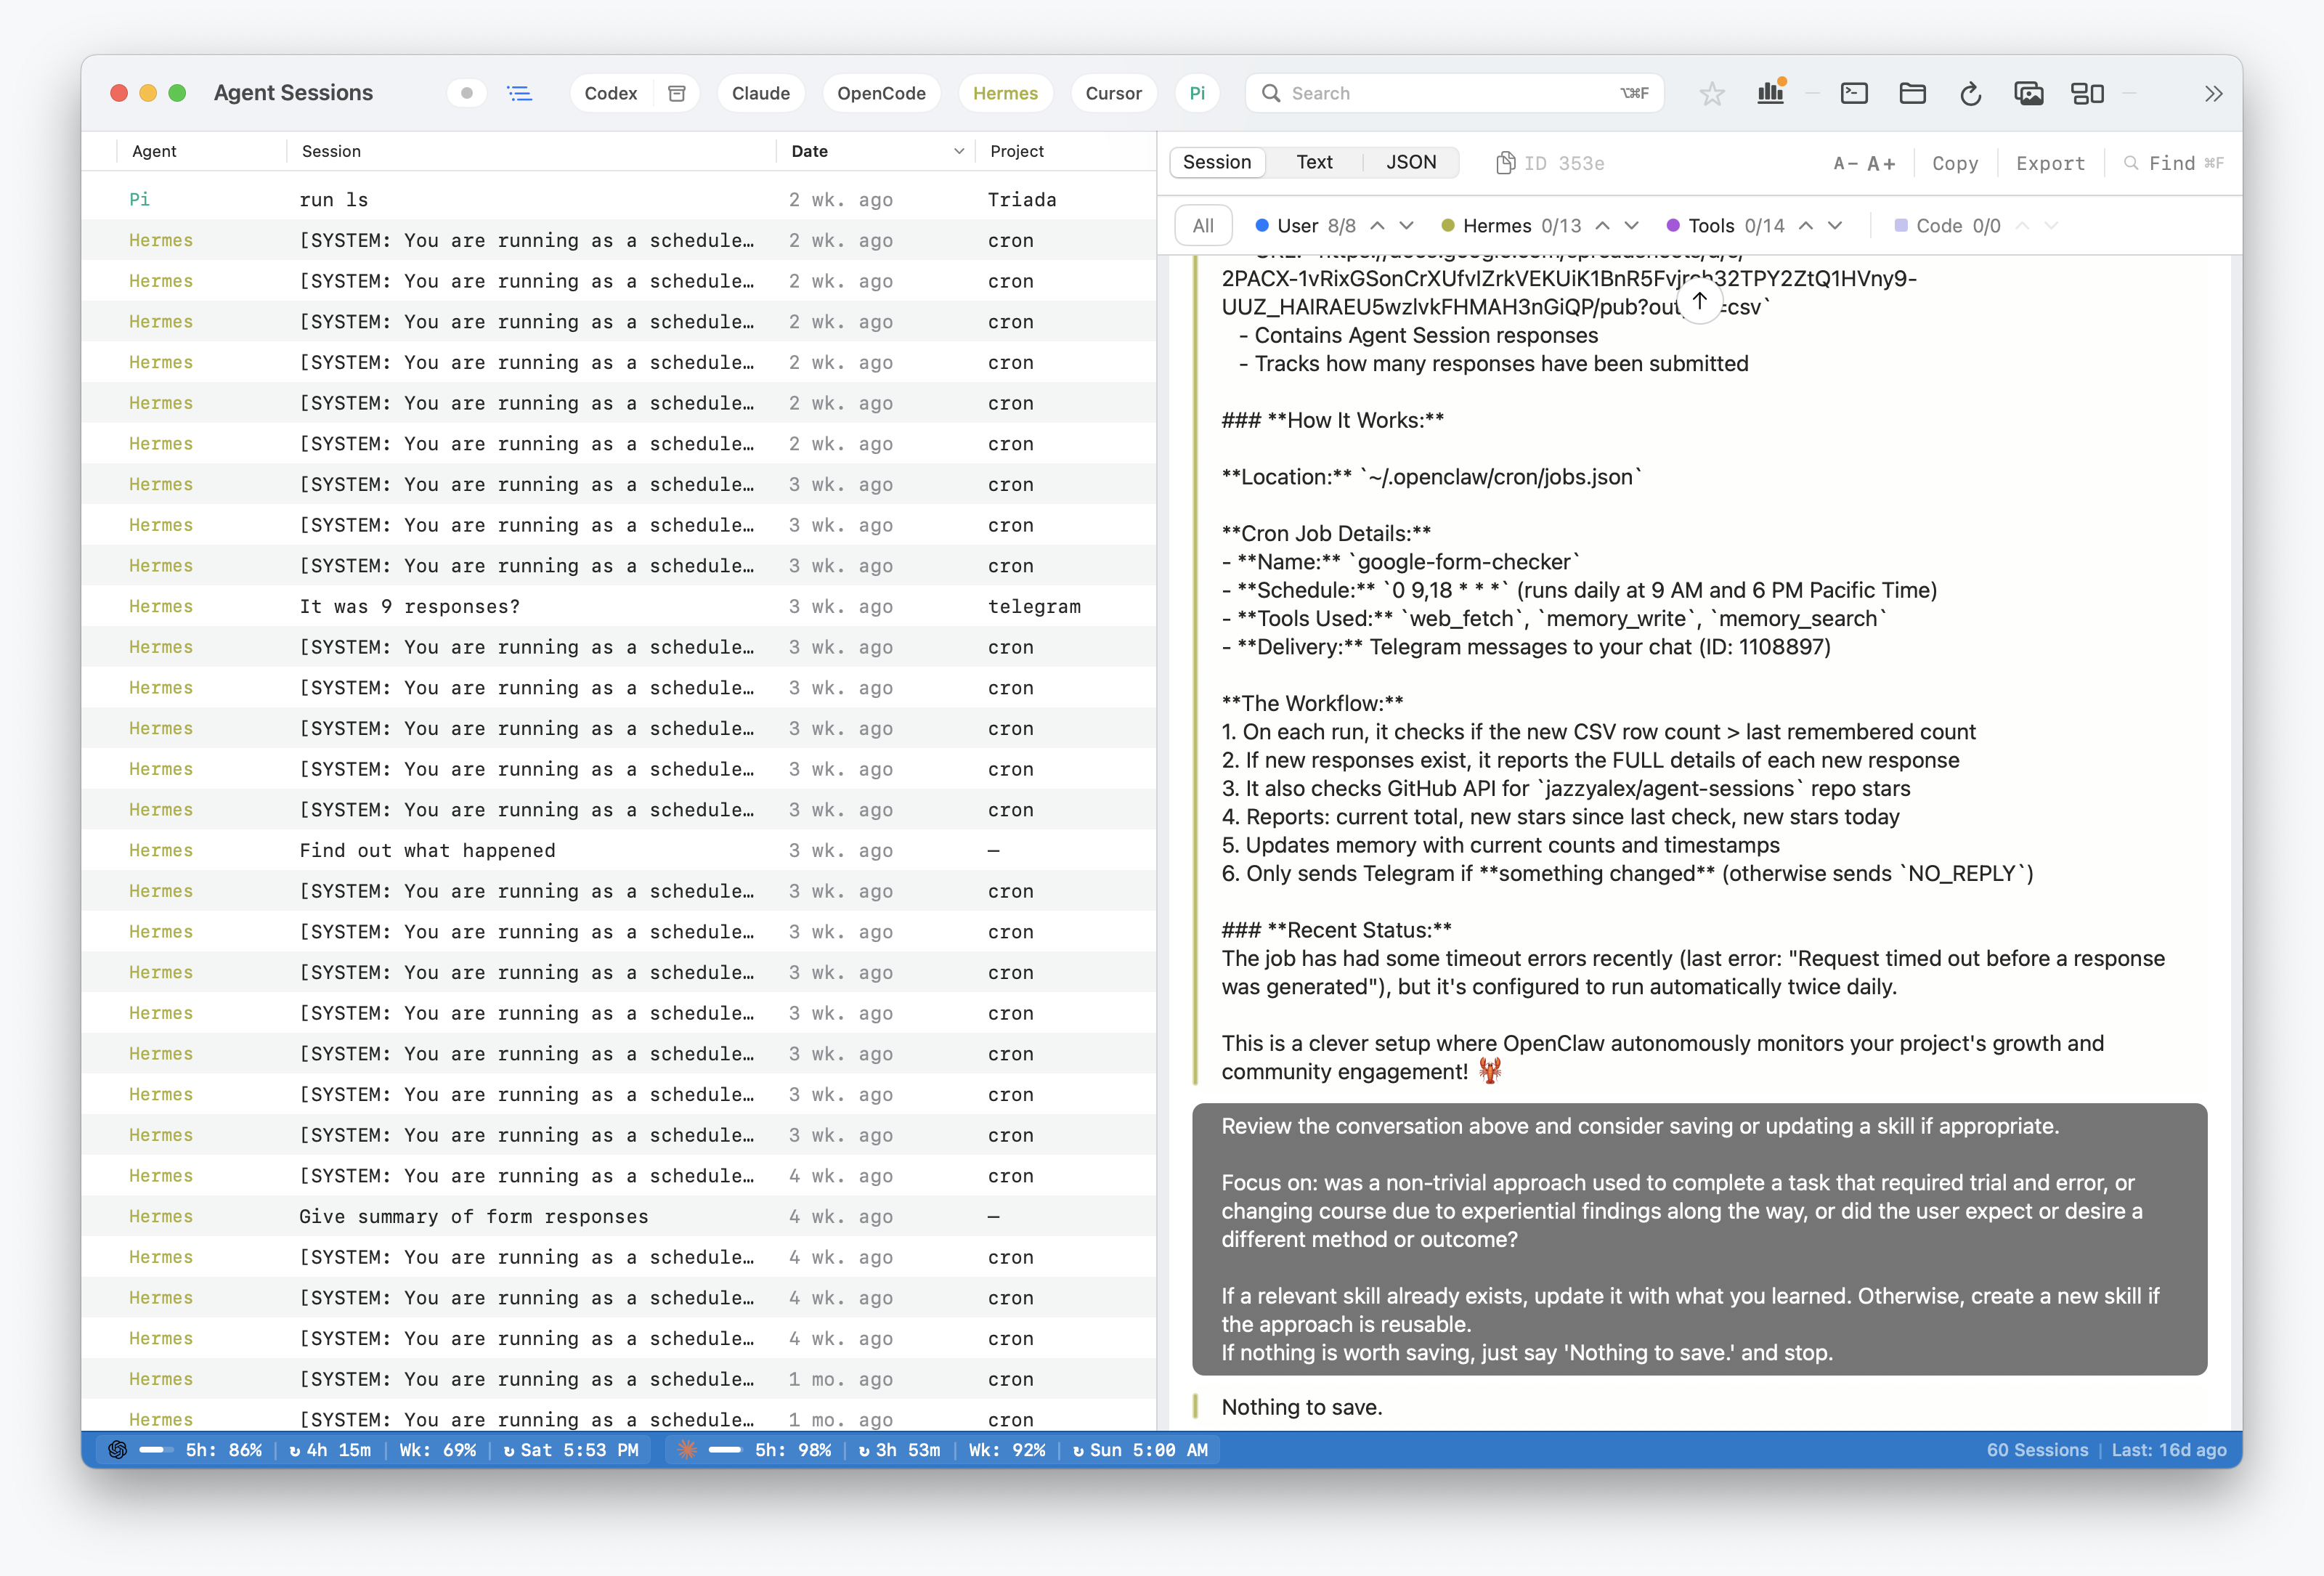Click the blue User color dot
The width and height of the screenshot is (2324, 1576).
pos(1261,226)
